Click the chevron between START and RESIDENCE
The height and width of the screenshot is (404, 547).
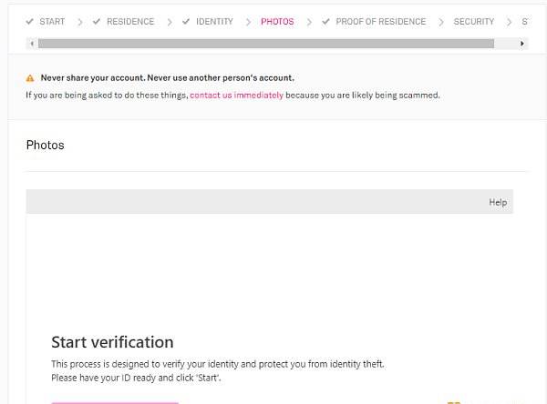[80, 22]
